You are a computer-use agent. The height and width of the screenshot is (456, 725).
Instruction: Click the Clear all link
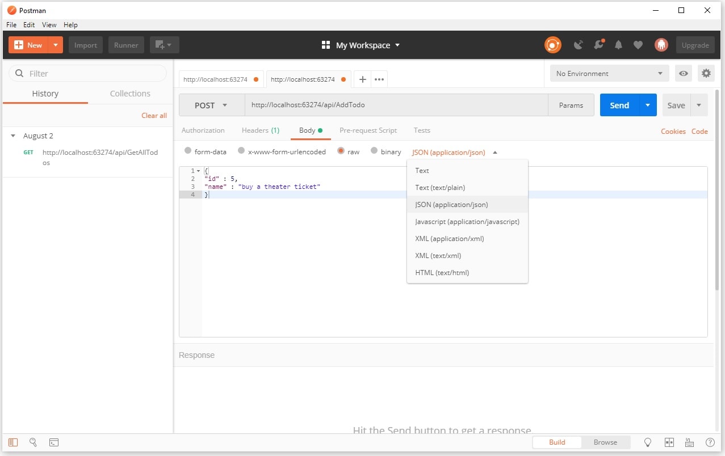[154, 116]
